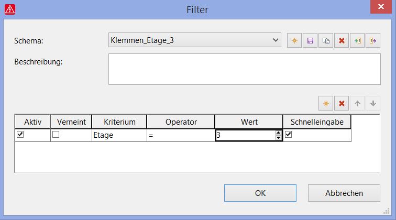Save the current filter schema

310,40
